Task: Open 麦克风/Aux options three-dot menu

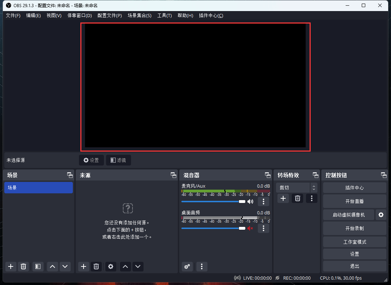Action: pos(264,202)
